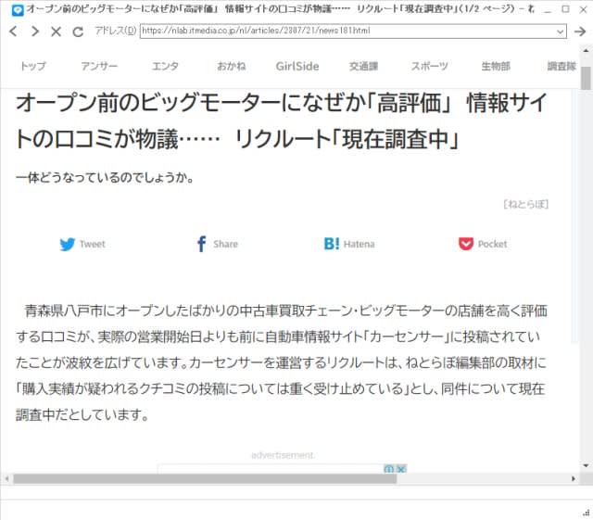Open the トップ navigation tab
This screenshot has width=593, height=520.
(33, 66)
